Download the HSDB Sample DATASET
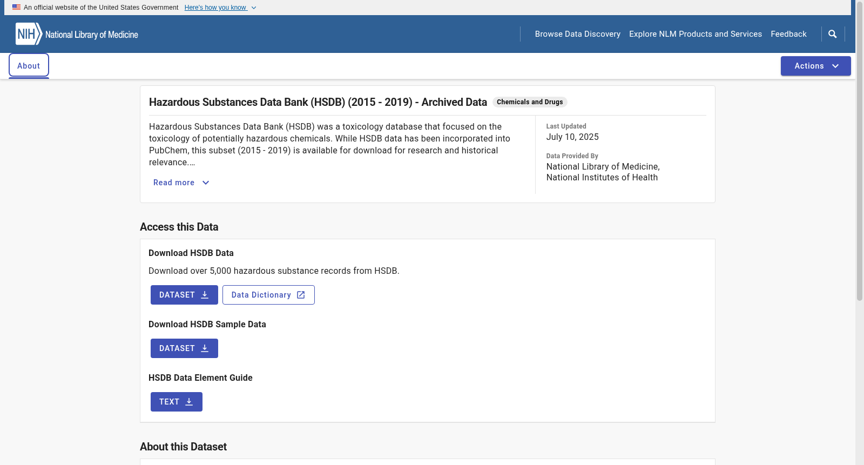The width and height of the screenshot is (864, 465). pos(184,348)
